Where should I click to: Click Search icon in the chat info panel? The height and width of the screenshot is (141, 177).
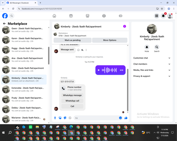tap(157, 47)
